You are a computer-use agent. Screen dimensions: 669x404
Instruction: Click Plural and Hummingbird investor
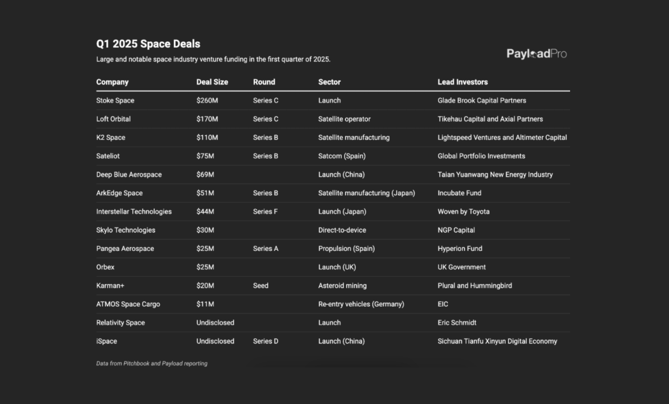click(475, 286)
